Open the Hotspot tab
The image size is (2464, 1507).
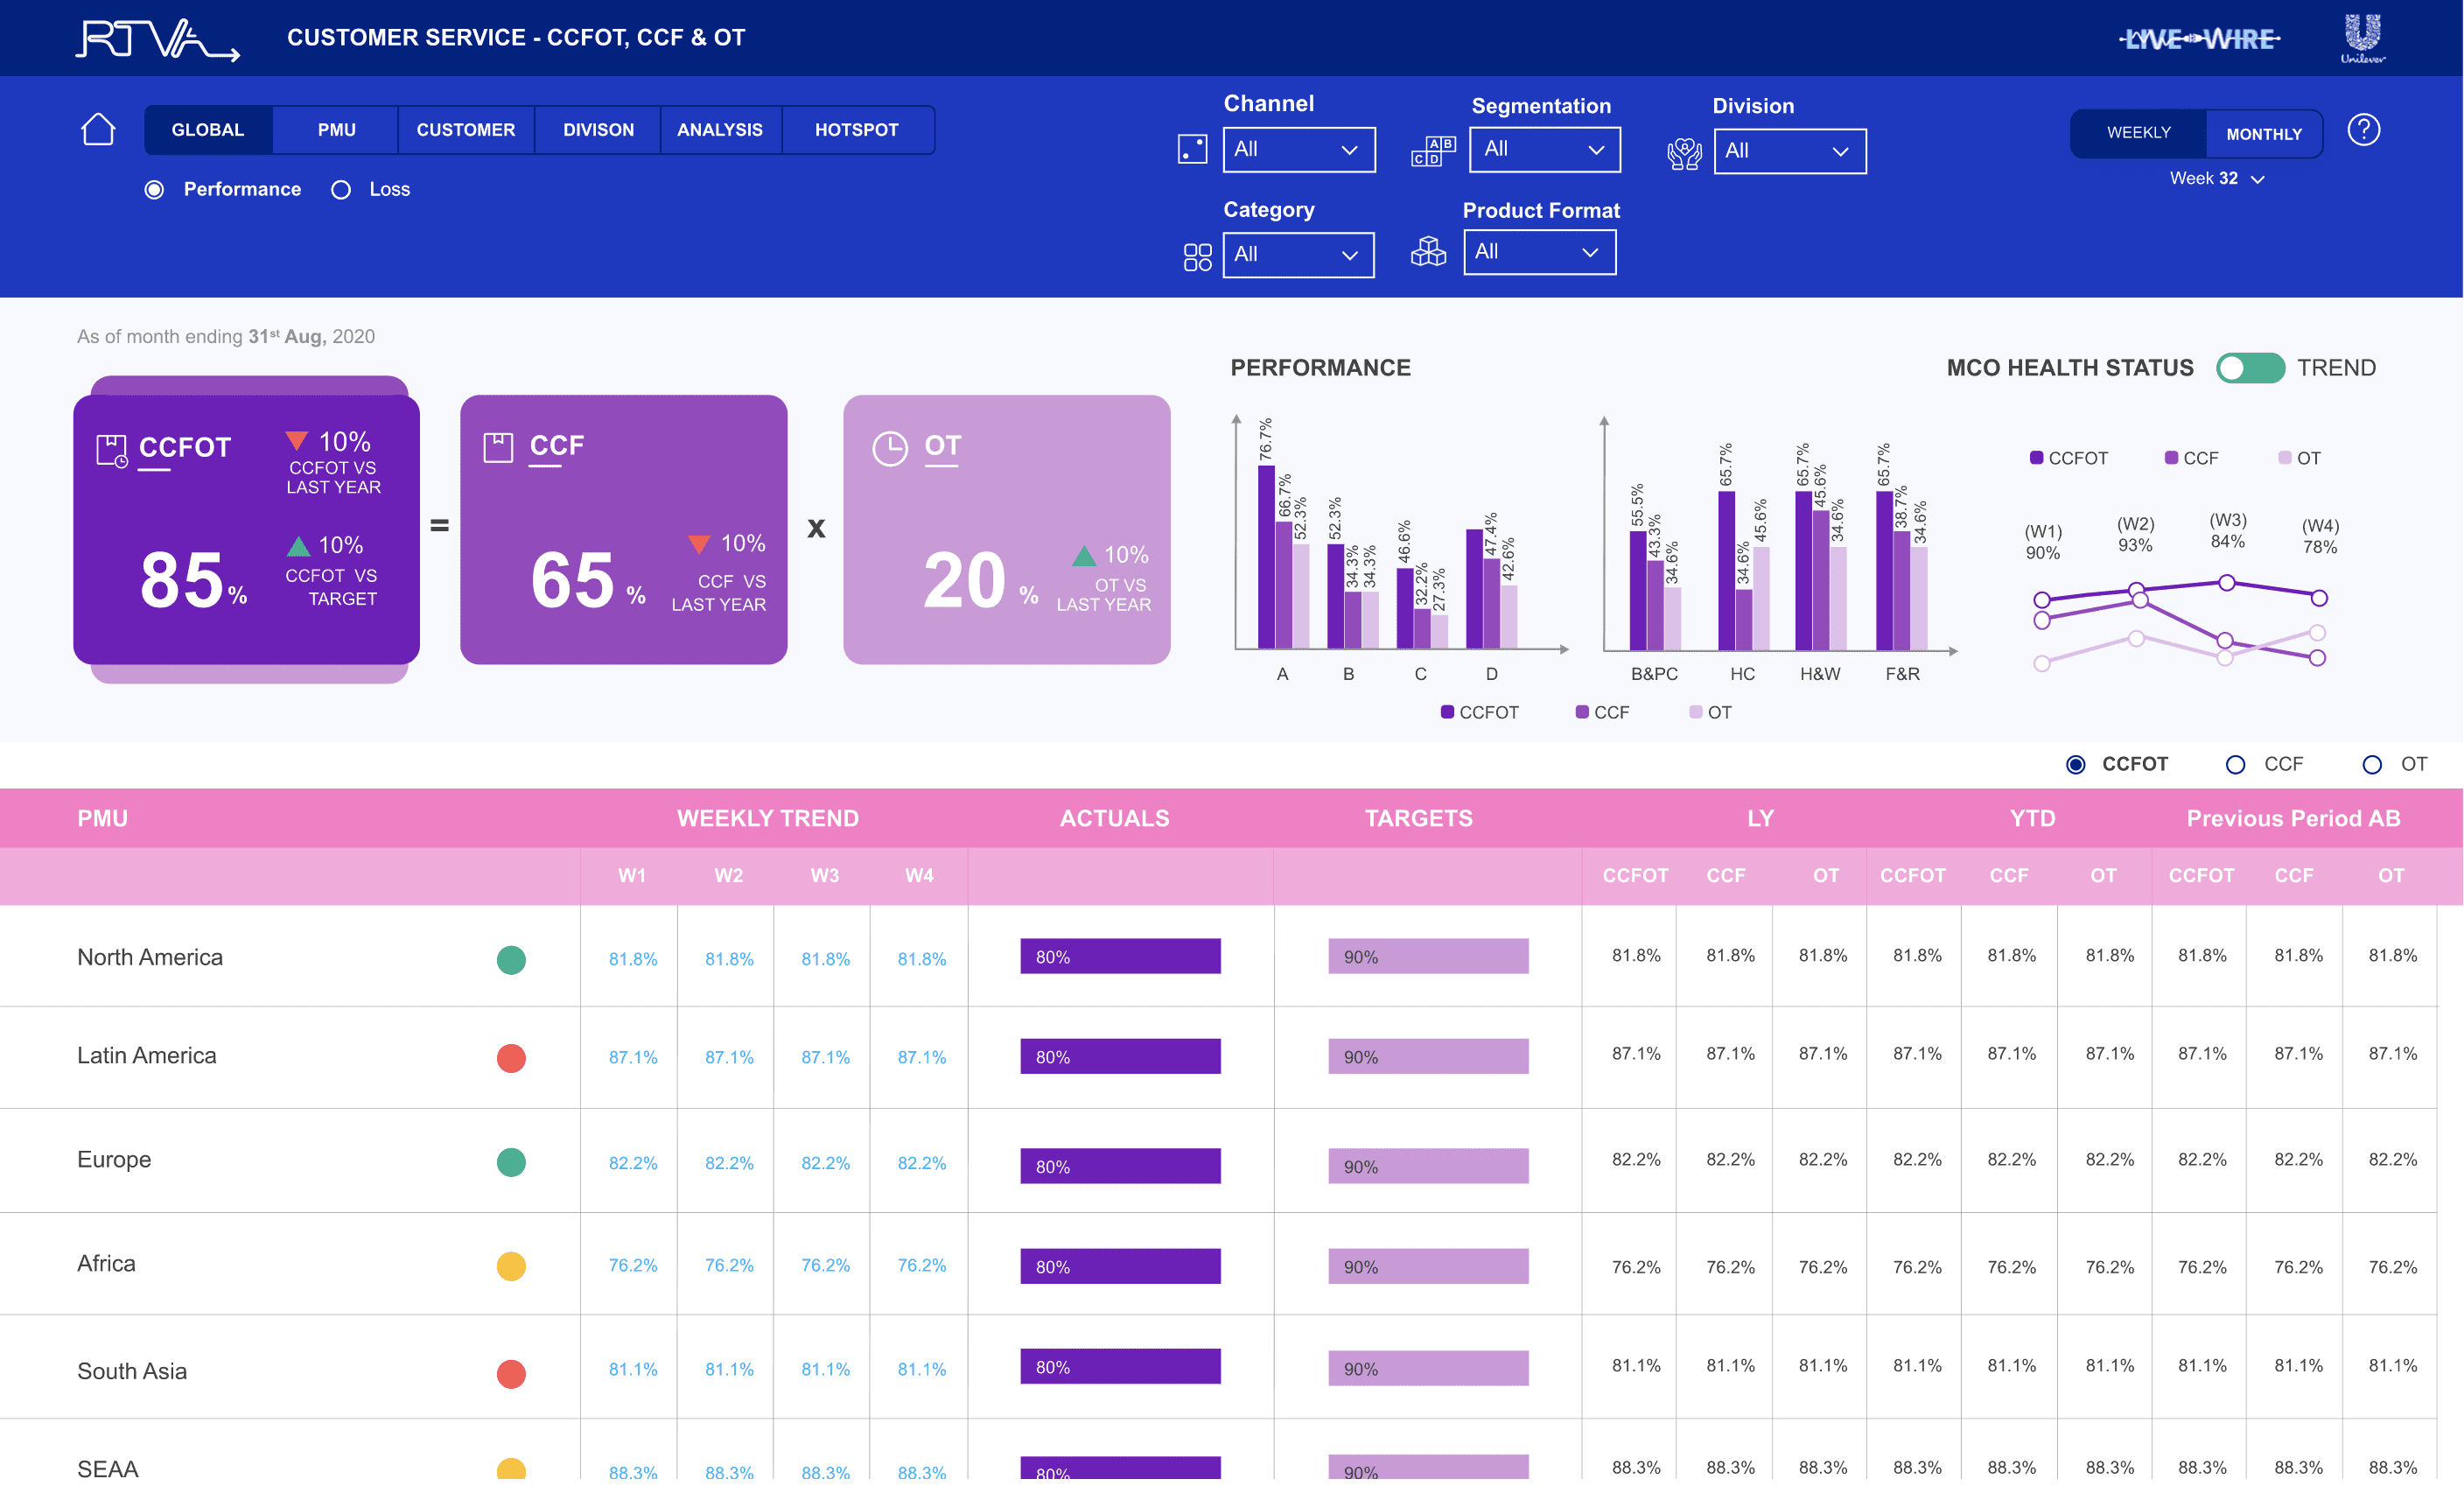click(857, 130)
